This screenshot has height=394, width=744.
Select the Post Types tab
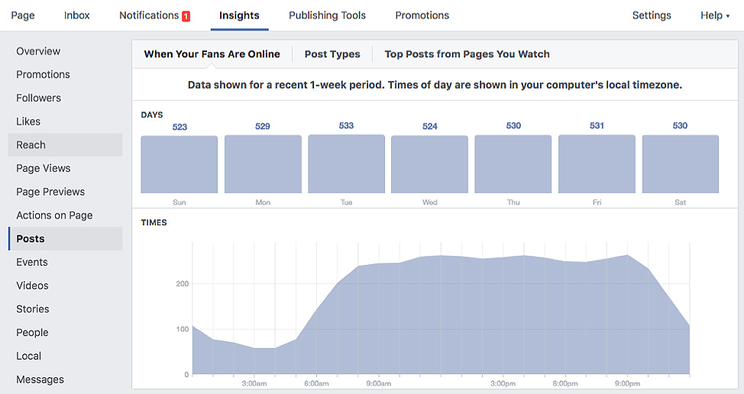332,54
